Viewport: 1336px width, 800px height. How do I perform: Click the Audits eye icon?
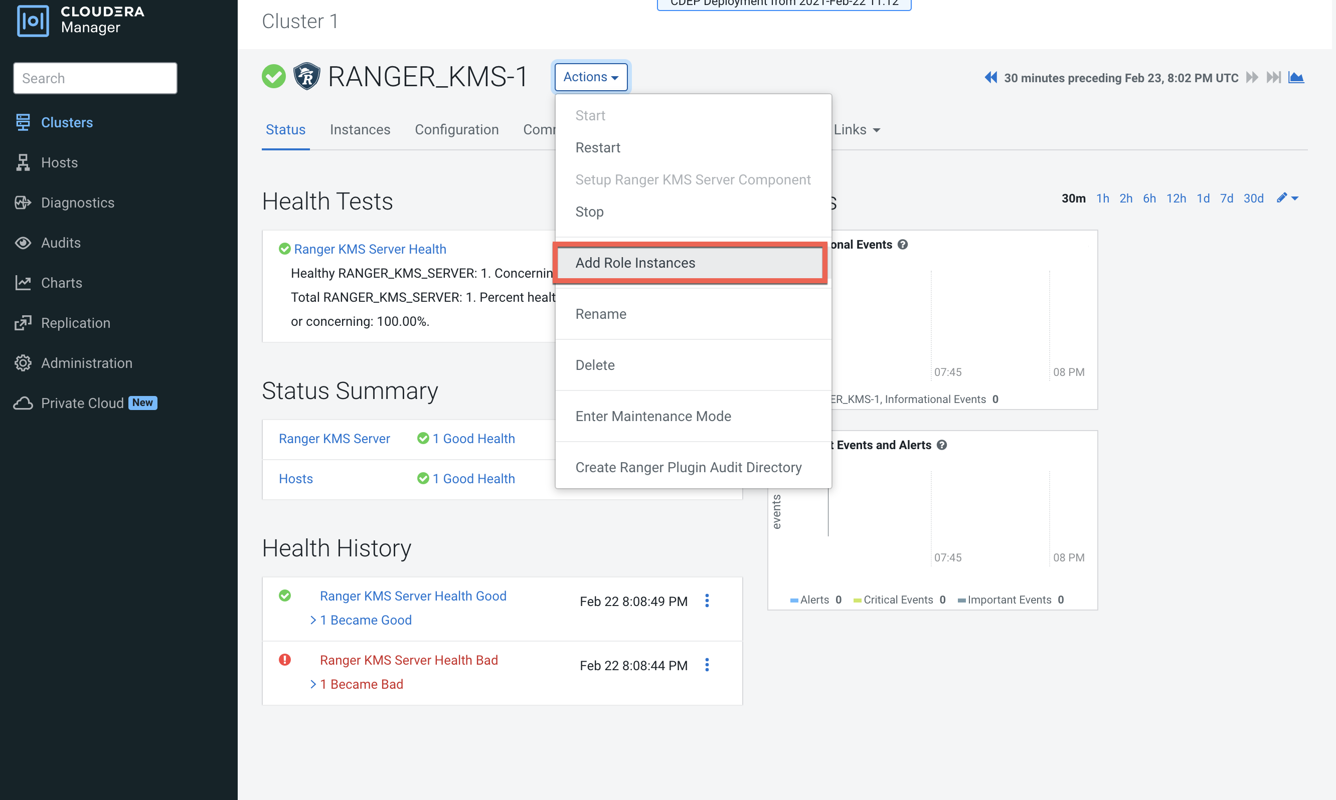click(23, 243)
